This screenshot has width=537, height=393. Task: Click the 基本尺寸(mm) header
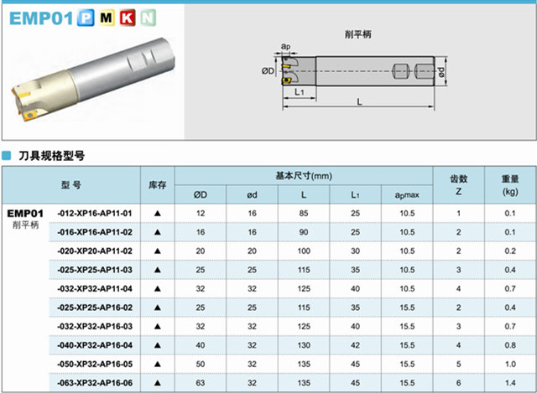point(304,177)
